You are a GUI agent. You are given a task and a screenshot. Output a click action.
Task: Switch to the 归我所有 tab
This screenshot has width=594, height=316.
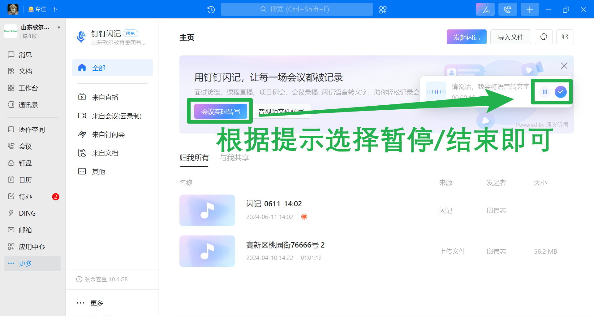(x=194, y=158)
